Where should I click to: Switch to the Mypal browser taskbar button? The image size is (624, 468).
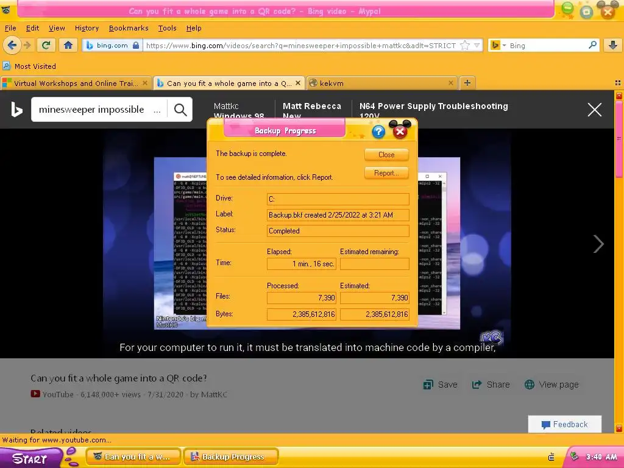click(x=133, y=457)
